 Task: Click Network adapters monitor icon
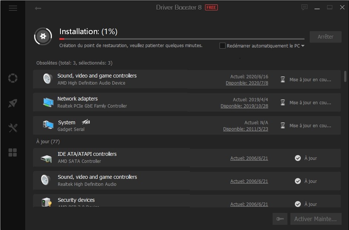coord(48,102)
